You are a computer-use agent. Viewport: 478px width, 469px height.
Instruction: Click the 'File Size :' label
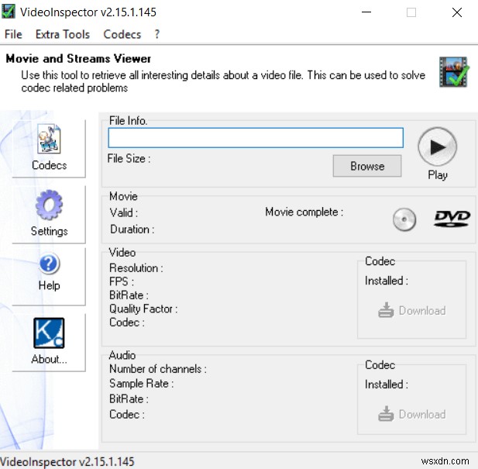[x=129, y=159]
